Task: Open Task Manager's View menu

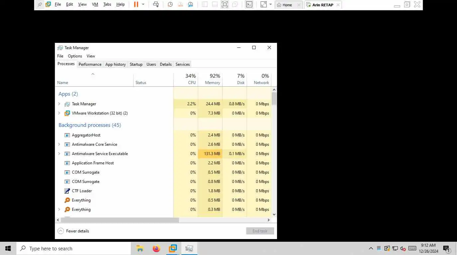Action: coord(91,56)
